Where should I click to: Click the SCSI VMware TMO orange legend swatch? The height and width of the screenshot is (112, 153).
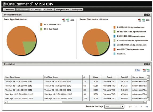pos(41,24)
